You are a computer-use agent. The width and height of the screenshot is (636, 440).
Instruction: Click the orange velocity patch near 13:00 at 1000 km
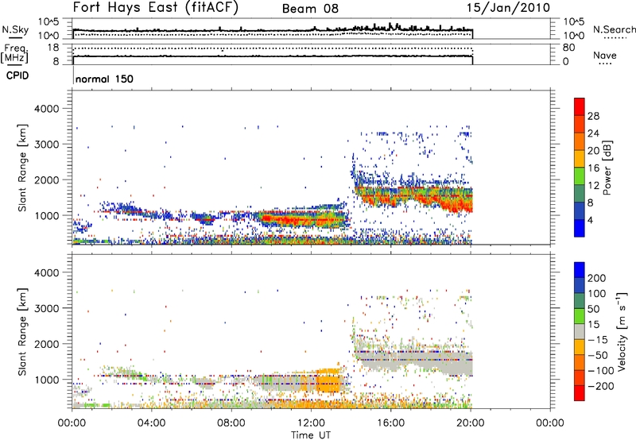pyautogui.click(x=328, y=381)
